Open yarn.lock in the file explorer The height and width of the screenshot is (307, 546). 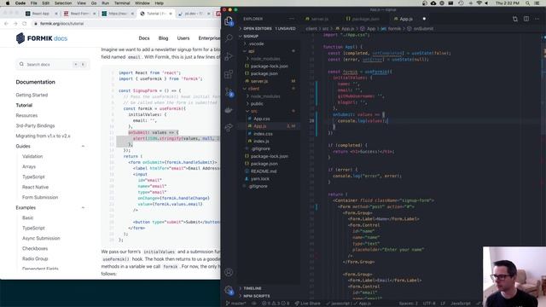click(x=260, y=178)
